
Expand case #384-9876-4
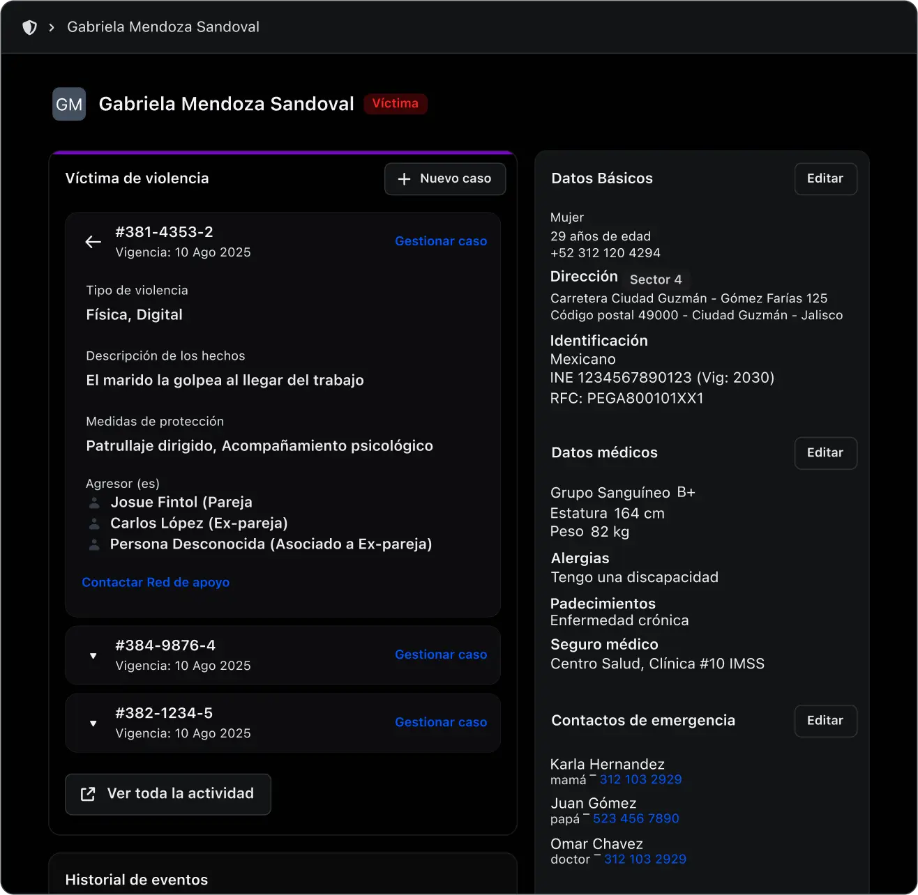[93, 656]
